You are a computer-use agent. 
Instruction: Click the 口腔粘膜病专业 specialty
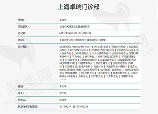coord(88,60)
